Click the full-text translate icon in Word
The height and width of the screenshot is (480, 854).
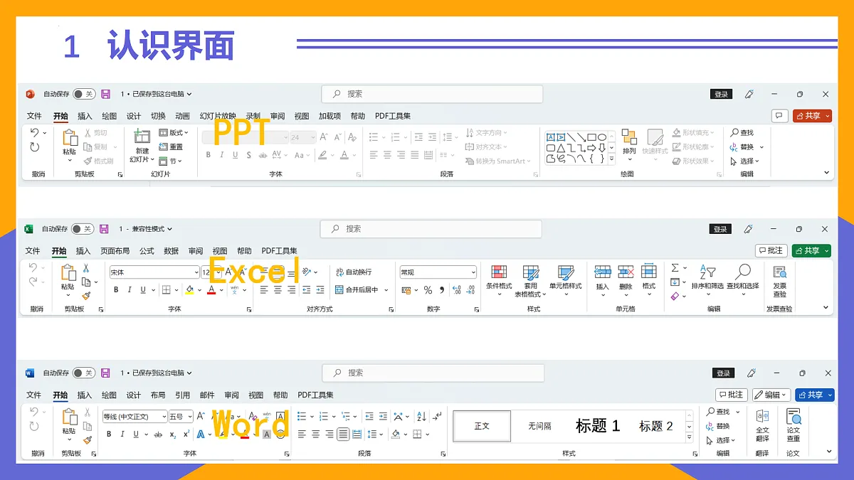[762, 417]
